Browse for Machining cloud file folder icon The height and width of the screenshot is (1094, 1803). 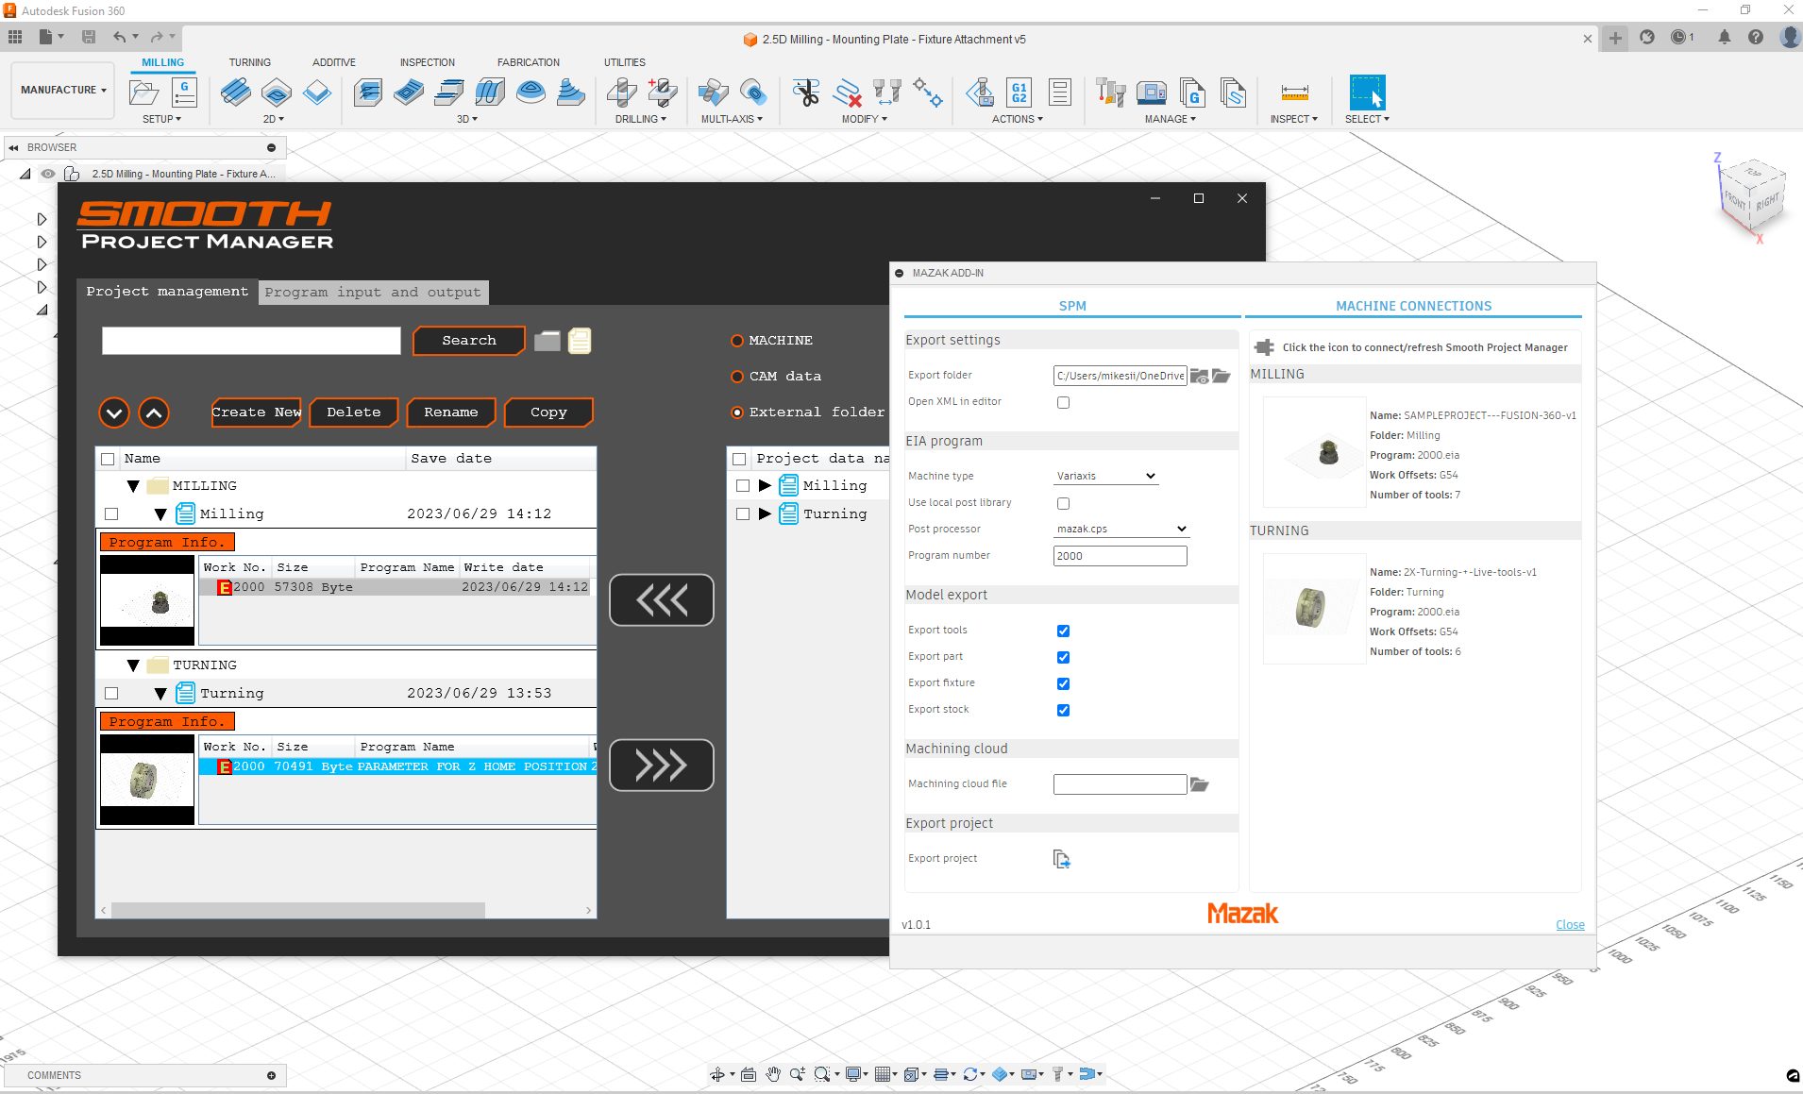click(x=1200, y=784)
